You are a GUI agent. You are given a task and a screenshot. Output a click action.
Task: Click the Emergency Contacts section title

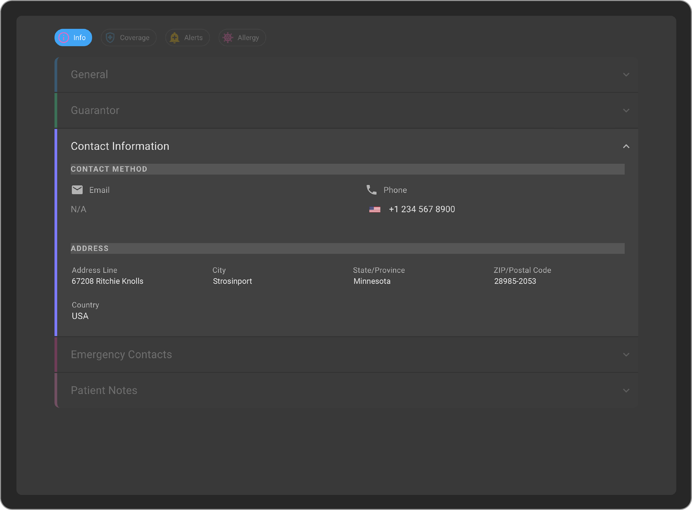pyautogui.click(x=121, y=354)
